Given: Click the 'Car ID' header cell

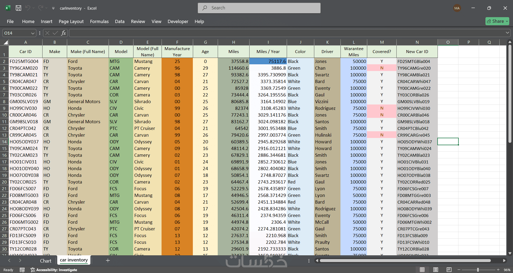Looking at the screenshot, I should point(26,51).
